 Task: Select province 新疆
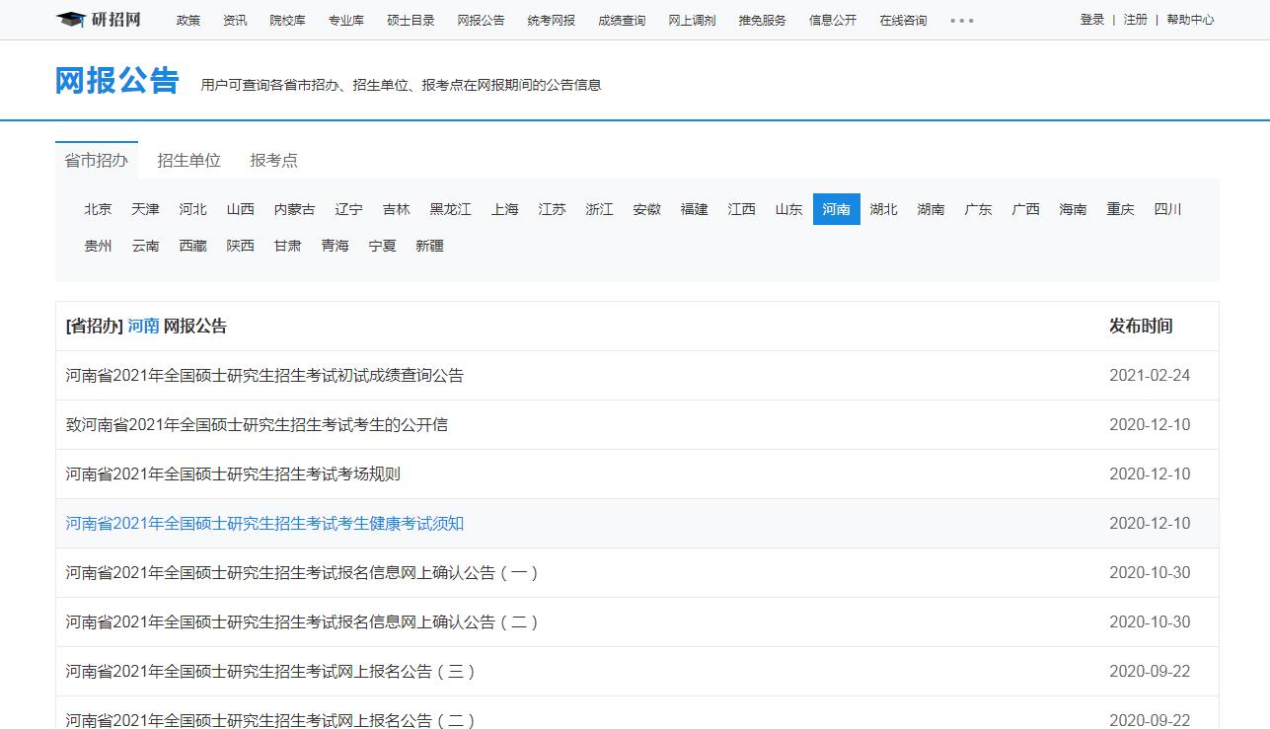(429, 246)
